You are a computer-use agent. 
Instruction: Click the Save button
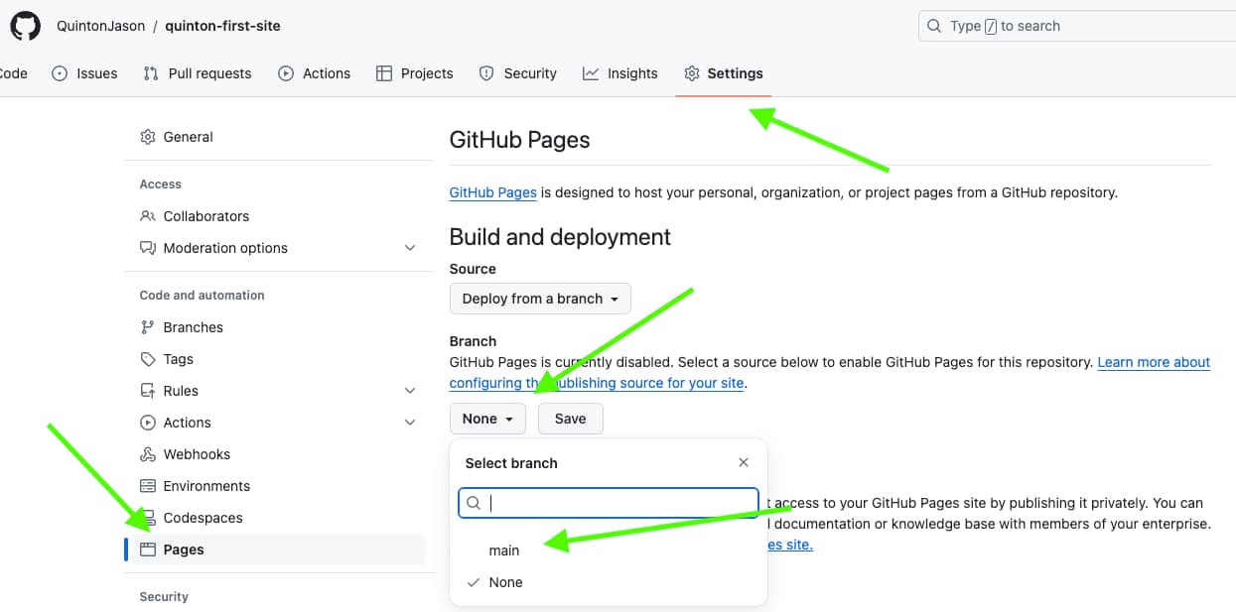pyautogui.click(x=570, y=419)
